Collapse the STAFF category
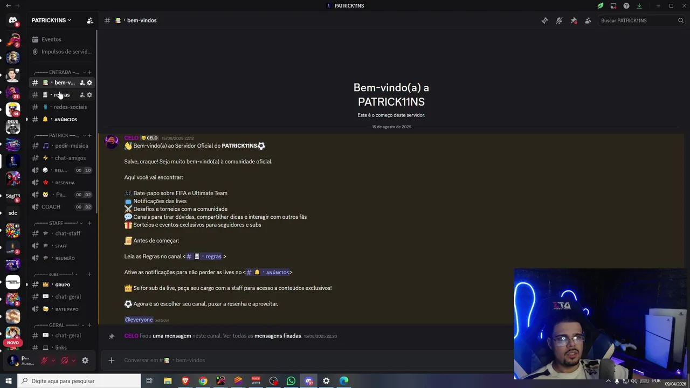This screenshot has width=690, height=388. click(58, 223)
